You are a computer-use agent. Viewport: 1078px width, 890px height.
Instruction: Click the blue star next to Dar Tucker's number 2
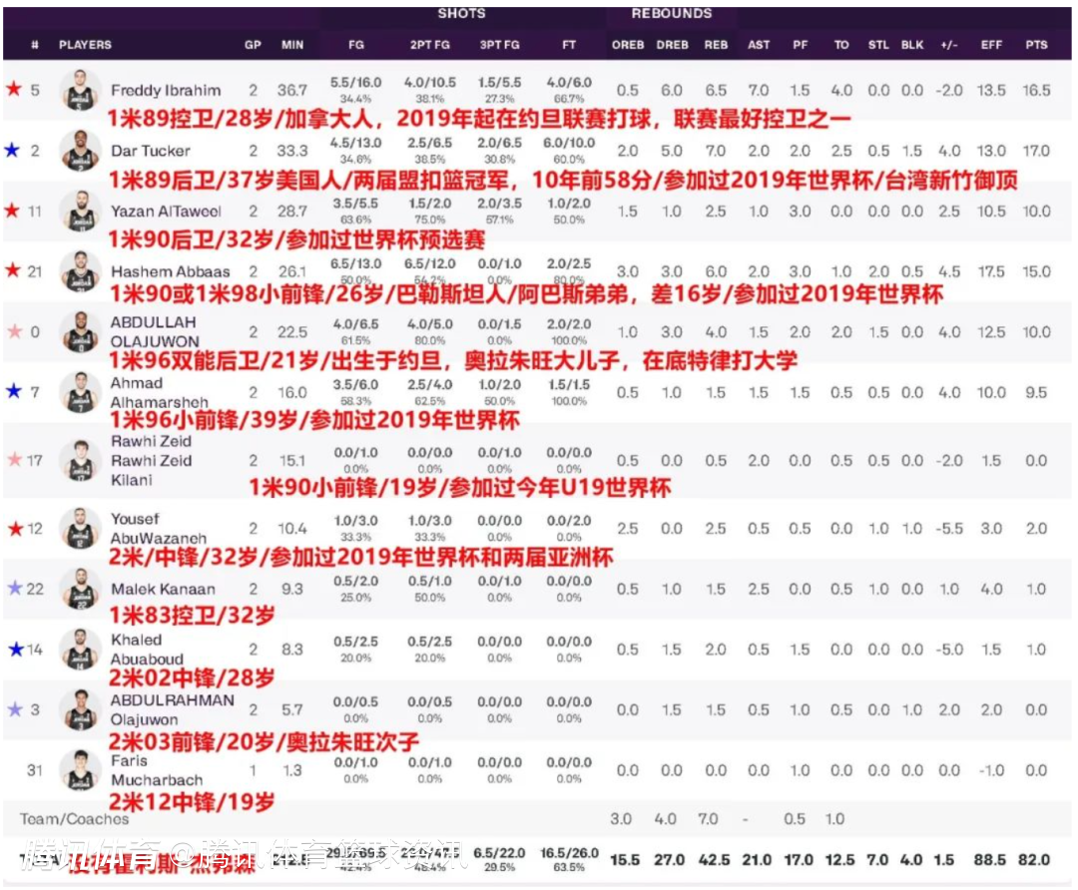tap(12, 149)
